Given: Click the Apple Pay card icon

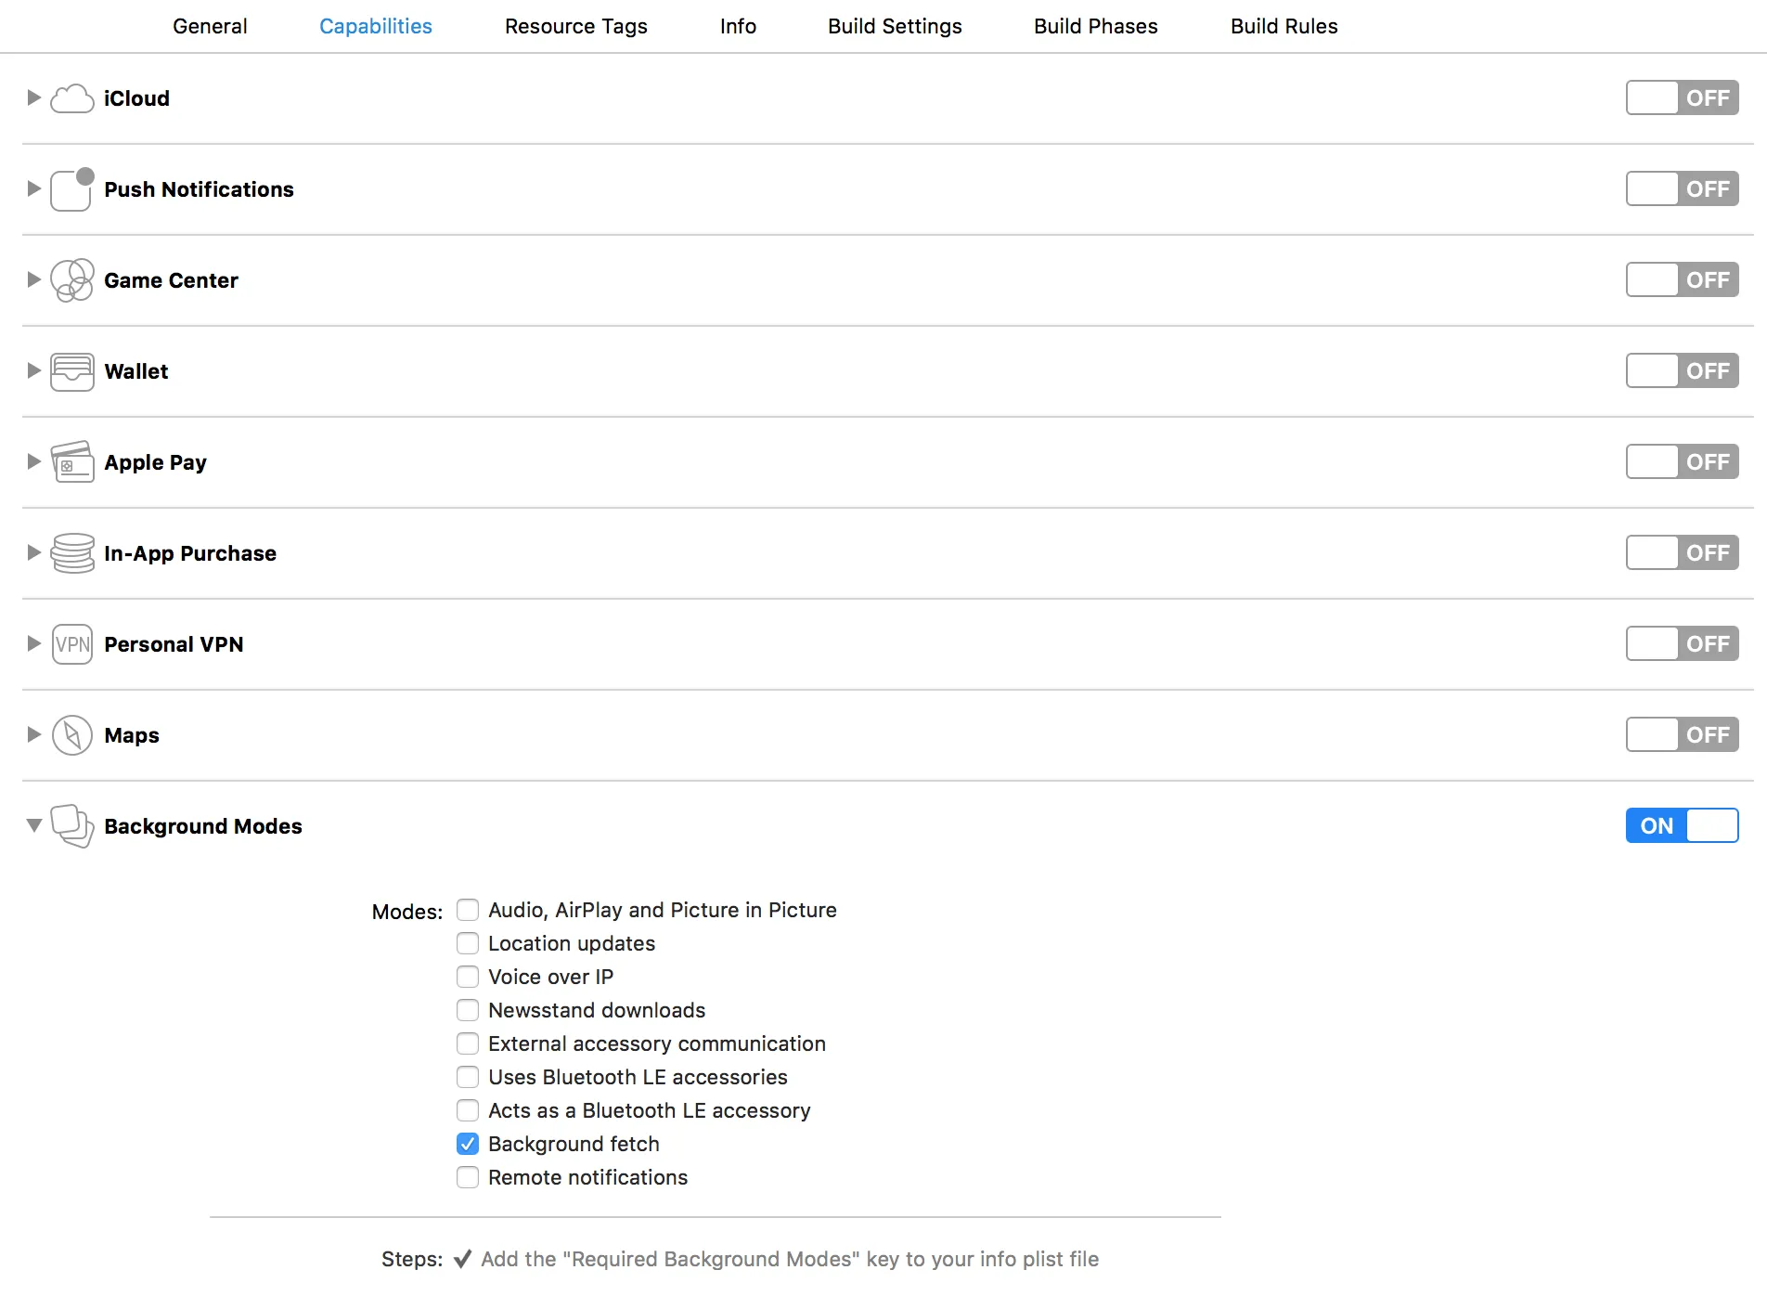Looking at the screenshot, I should (x=72, y=462).
